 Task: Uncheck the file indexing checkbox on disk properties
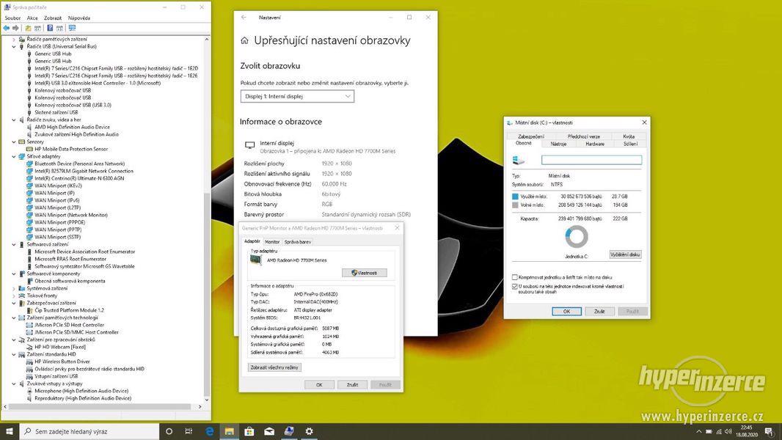click(x=515, y=287)
